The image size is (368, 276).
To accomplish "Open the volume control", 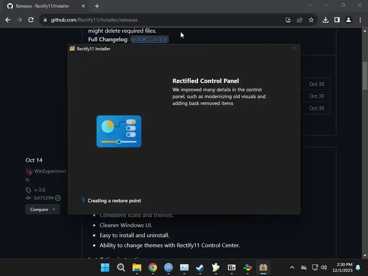I will [x=324, y=267].
